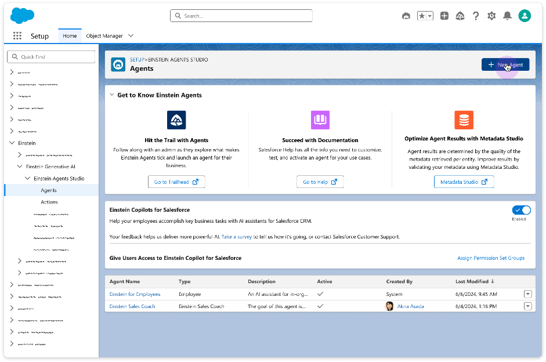Select Actions in the sidebar tree
This screenshot has width=546, height=362.
pyautogui.click(x=49, y=202)
